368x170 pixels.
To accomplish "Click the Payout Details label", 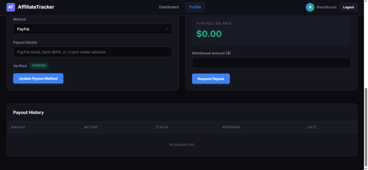I will [25, 42].
